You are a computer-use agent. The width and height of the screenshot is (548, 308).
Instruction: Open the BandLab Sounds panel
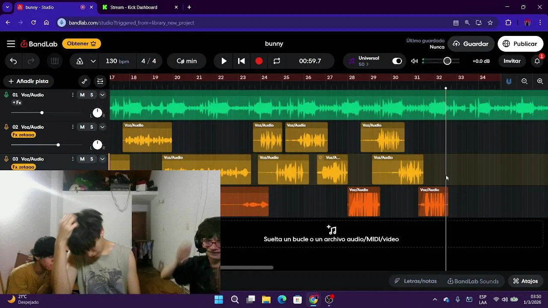coord(473,281)
